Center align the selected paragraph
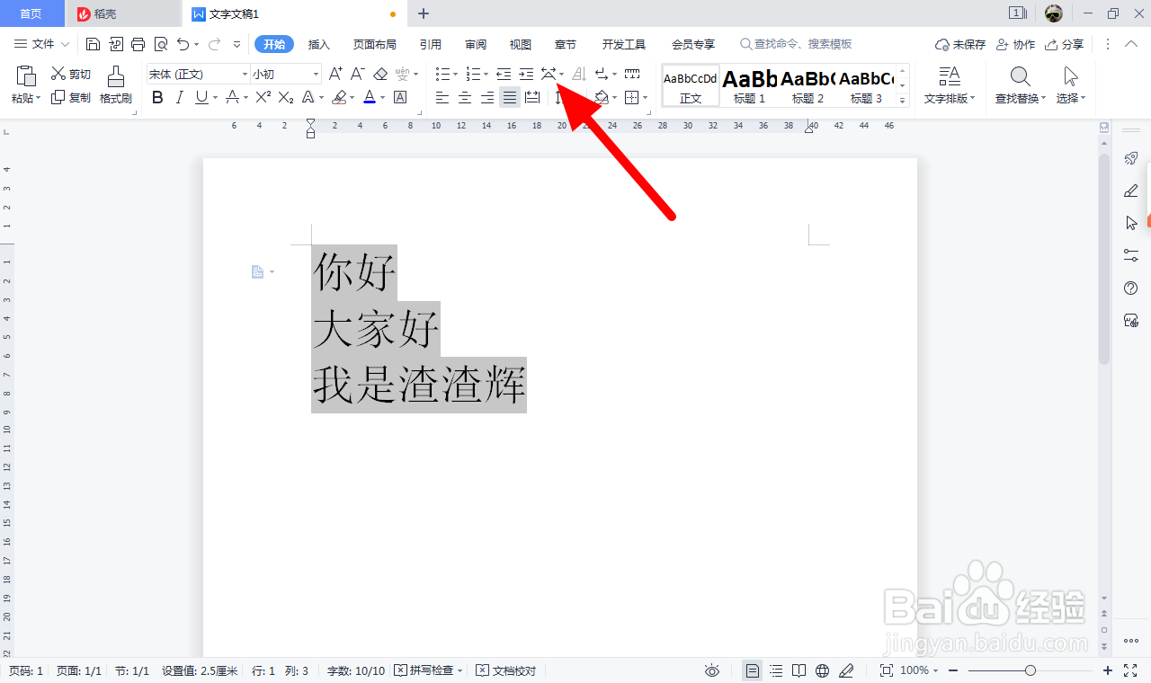The image size is (1151, 683). [x=464, y=98]
